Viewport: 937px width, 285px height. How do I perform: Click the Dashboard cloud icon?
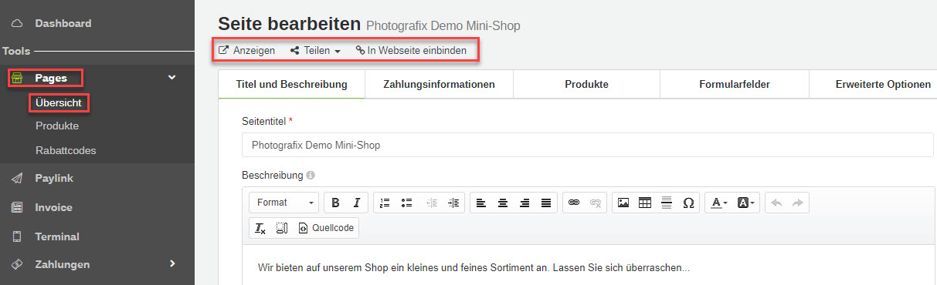[17, 23]
